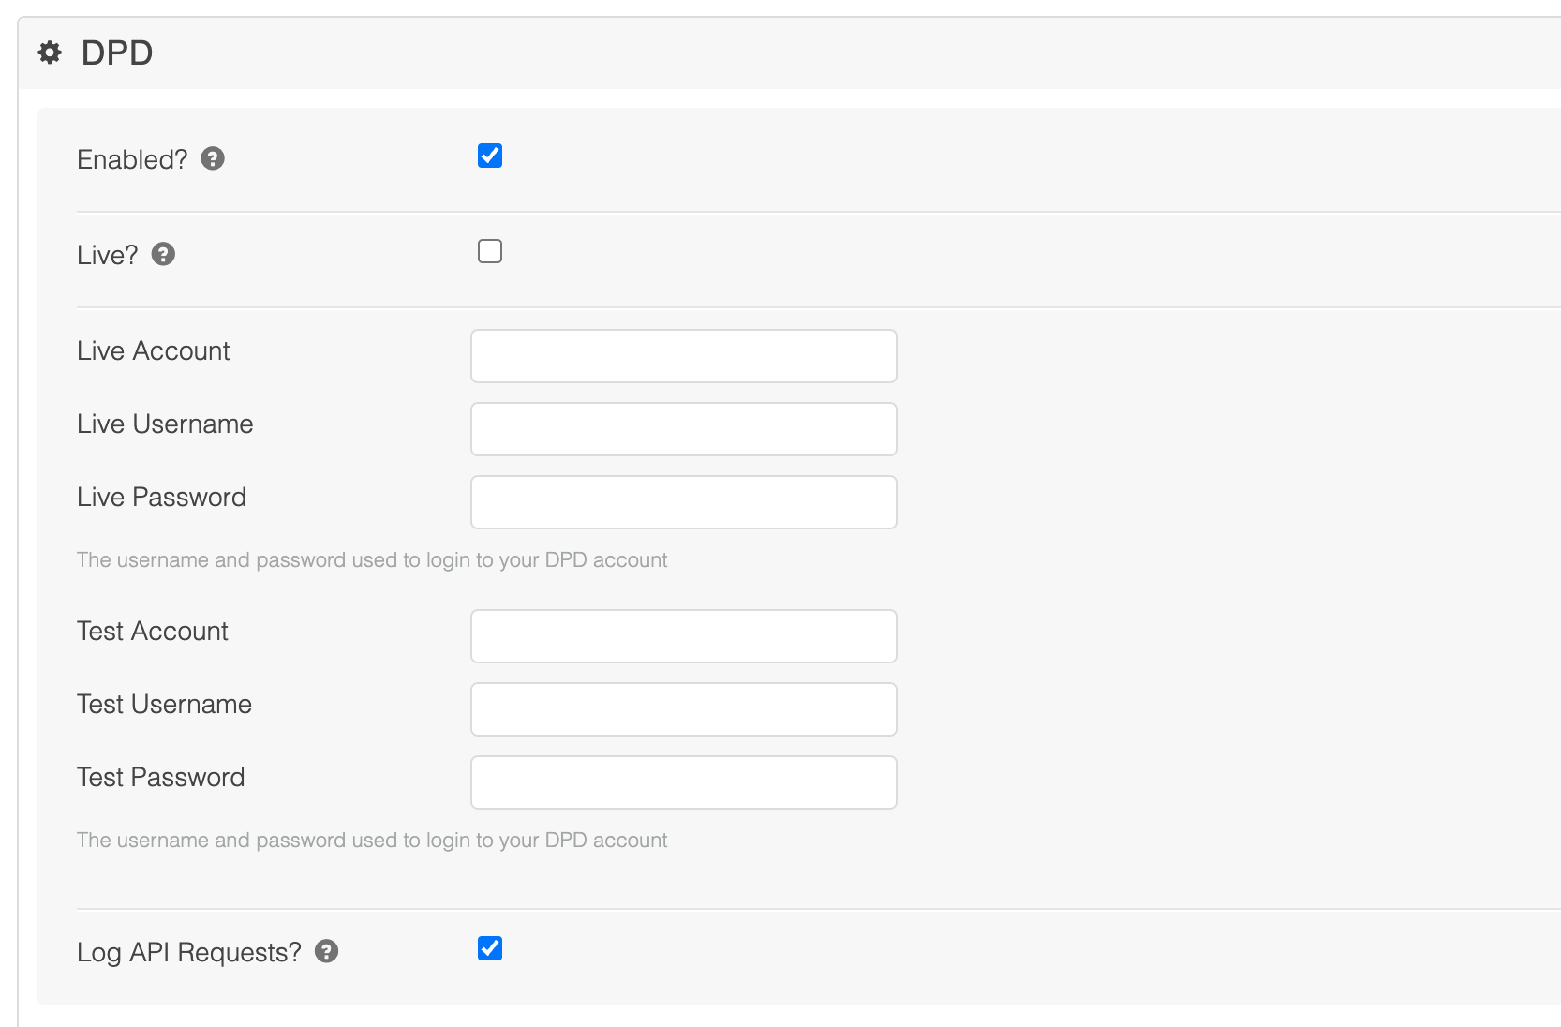The image size is (1561, 1027).
Task: Focus the Live Password input field
Action: [684, 502]
